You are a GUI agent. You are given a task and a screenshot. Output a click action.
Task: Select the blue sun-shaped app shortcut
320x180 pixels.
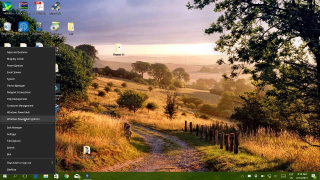[x=23, y=28]
